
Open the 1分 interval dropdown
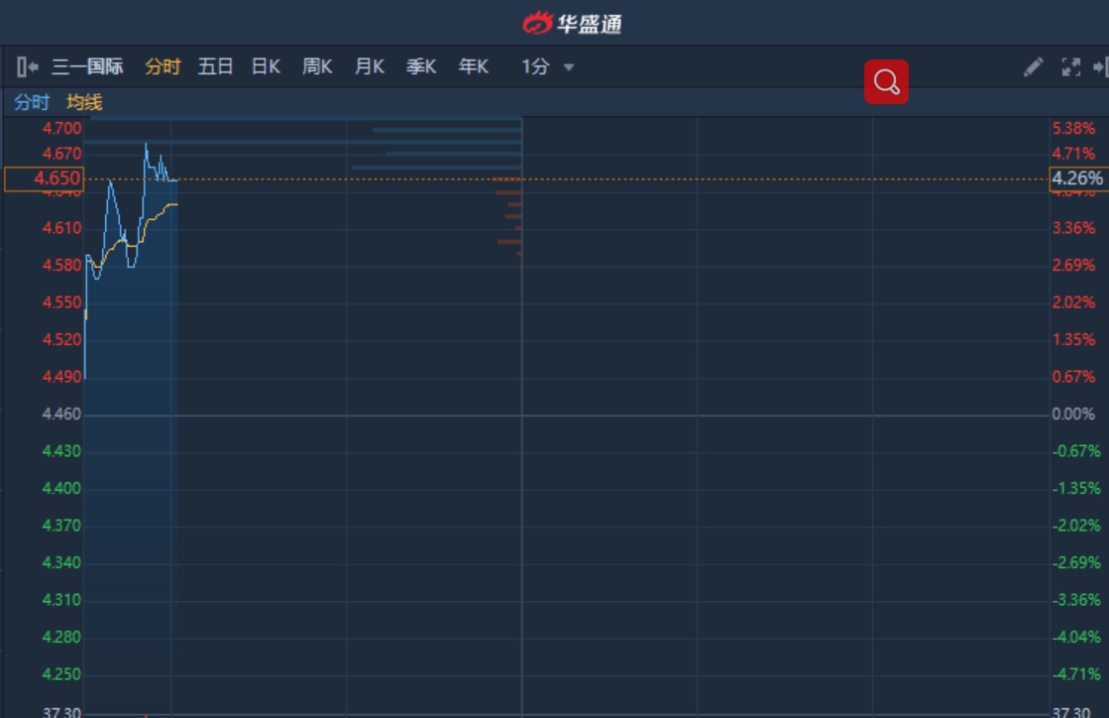[548, 67]
